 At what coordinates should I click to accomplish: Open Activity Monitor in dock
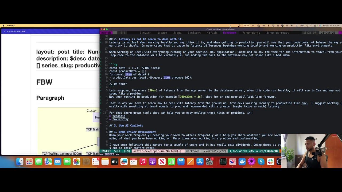(223, 162)
